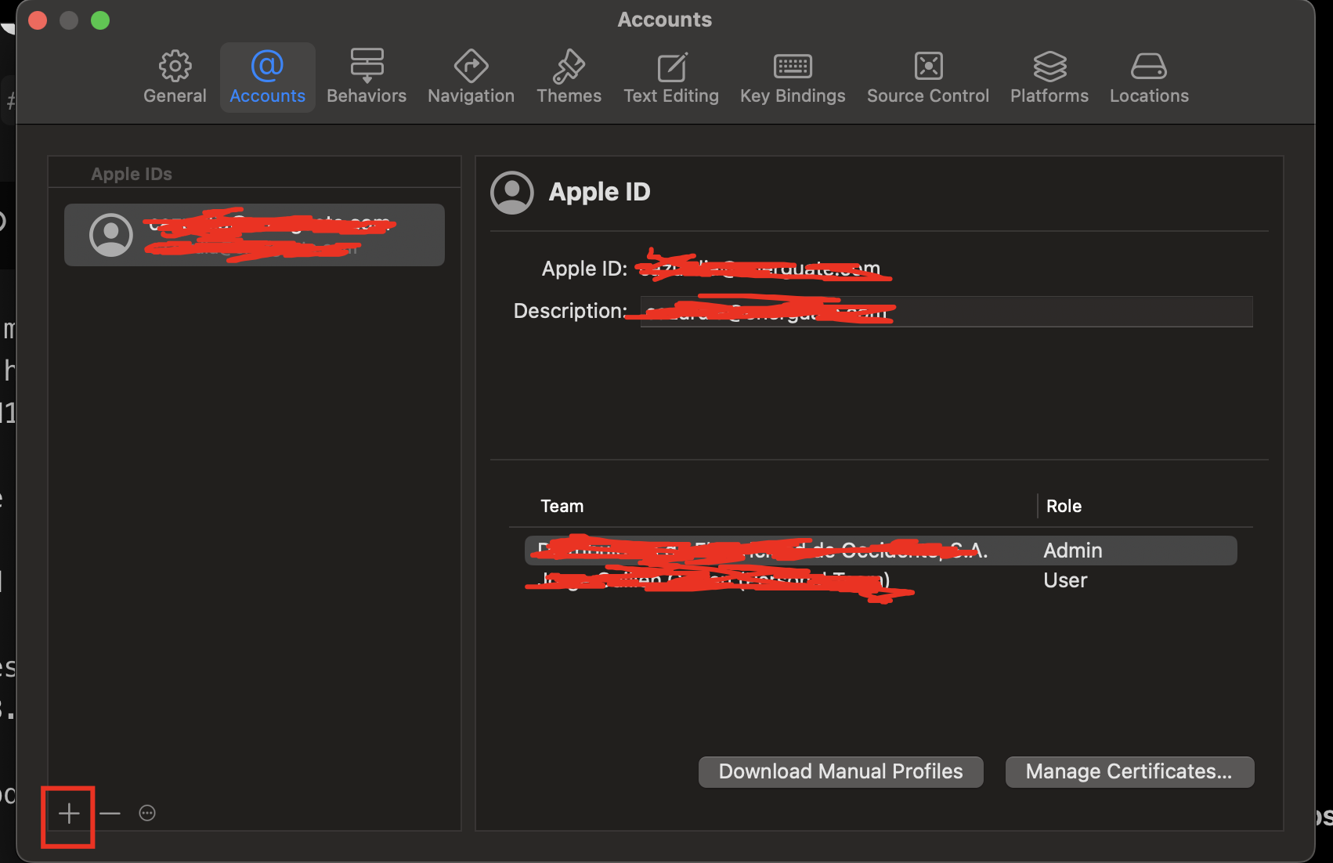Viewport: 1333px width, 863px height.
Task: Click the Apple IDs list header
Action: [132, 174]
